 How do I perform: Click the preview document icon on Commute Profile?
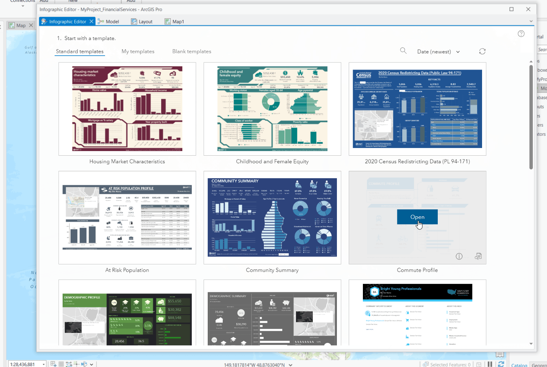478,256
